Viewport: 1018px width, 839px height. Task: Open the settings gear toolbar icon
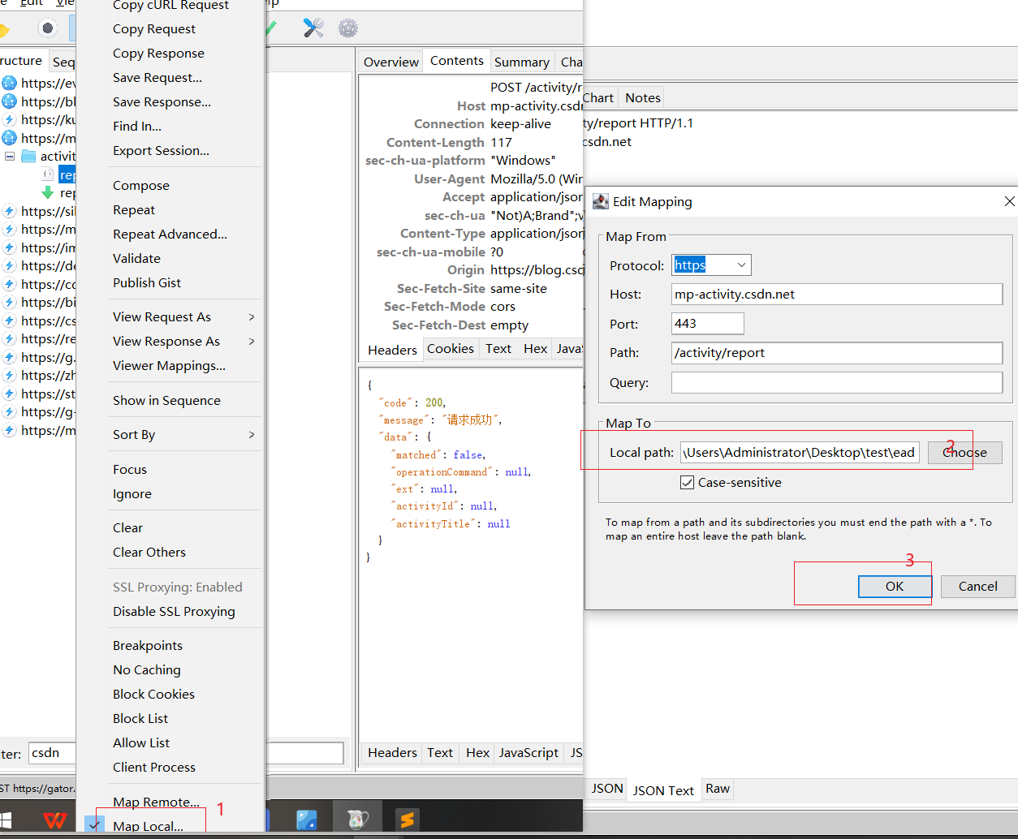pos(348,28)
